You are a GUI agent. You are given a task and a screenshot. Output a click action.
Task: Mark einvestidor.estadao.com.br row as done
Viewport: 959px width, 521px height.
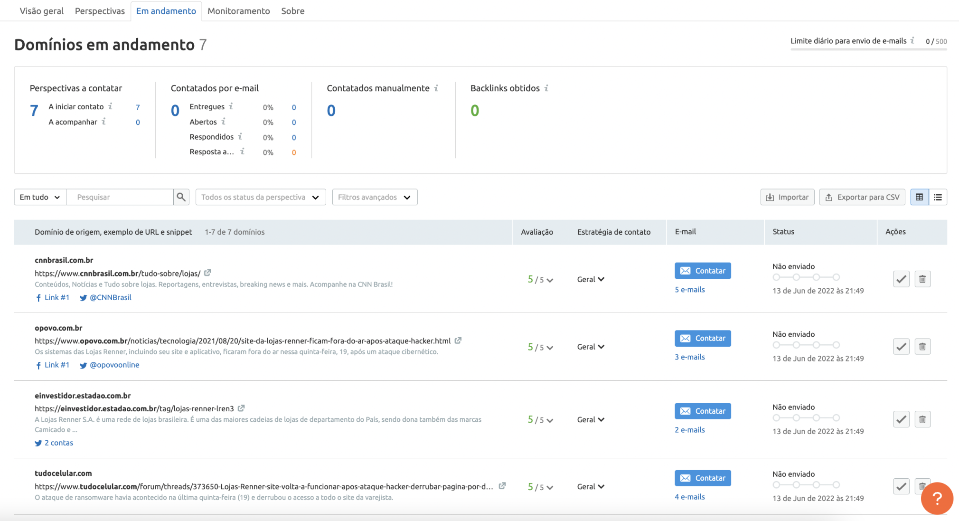pyautogui.click(x=901, y=419)
